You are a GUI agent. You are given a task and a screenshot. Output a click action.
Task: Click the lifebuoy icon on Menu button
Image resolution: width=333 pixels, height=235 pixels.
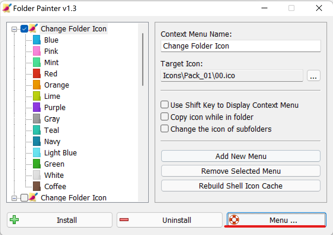234,220
